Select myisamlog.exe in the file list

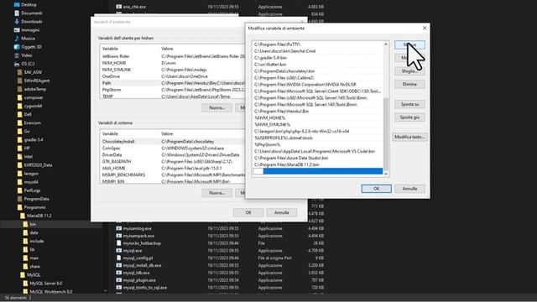(x=137, y=228)
